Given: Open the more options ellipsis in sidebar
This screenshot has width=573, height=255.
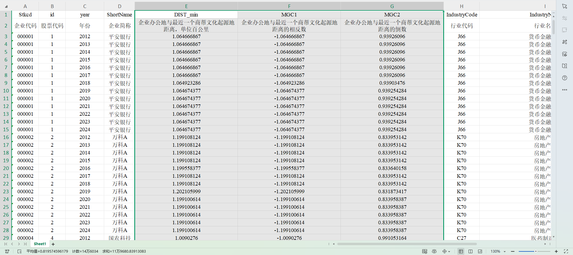Looking at the screenshot, I should click(x=564, y=90).
